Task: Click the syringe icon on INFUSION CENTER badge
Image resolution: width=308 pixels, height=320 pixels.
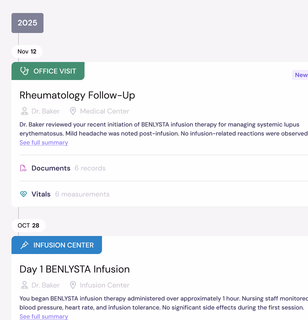Action: pyautogui.click(x=24, y=245)
